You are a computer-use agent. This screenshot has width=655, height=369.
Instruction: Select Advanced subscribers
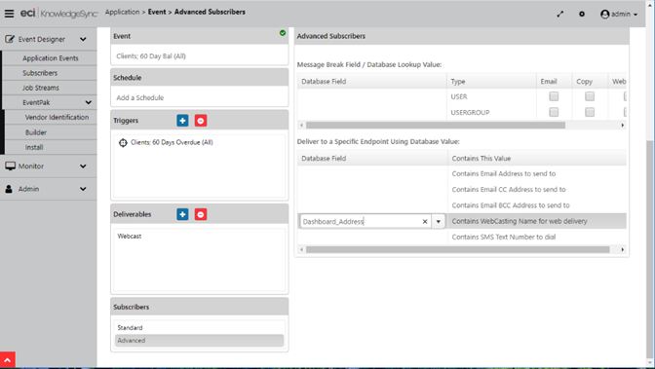pyautogui.click(x=199, y=341)
